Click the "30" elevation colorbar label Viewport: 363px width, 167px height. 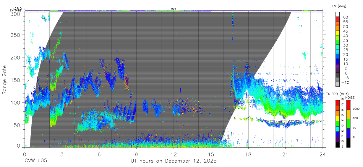tap(346, 45)
